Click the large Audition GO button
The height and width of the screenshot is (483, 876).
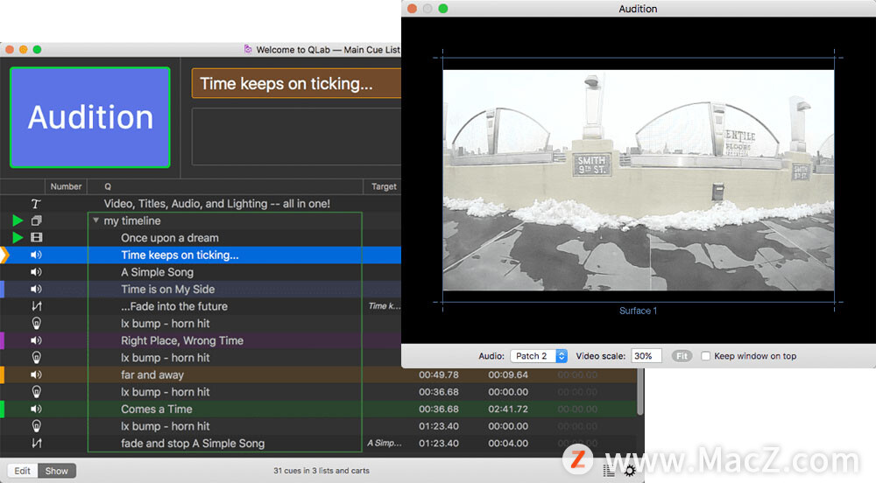[90, 117]
